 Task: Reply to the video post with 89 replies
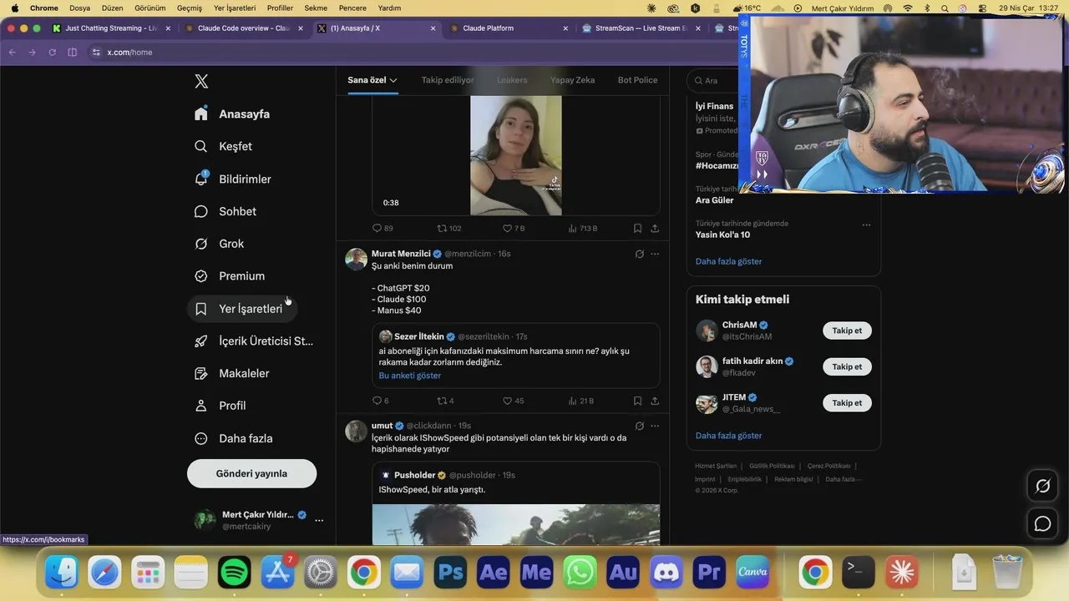click(383, 228)
